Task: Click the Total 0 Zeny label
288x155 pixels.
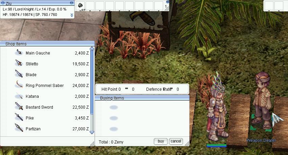Action: [111, 142]
